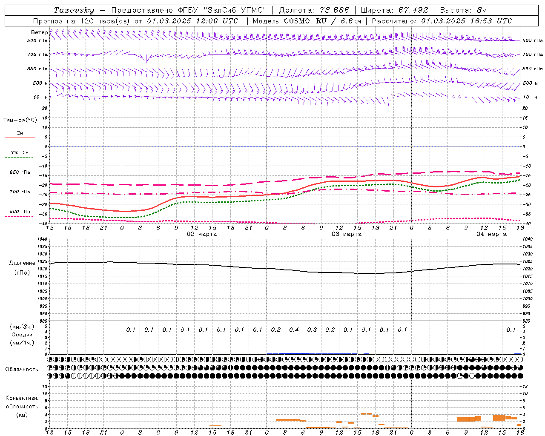Click the tallest orange convective bar on 04 марта

click(x=499, y=417)
